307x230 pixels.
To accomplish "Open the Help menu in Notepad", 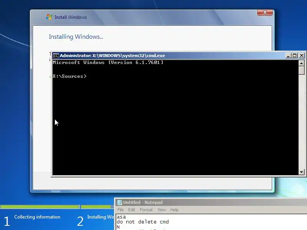I will pos(174,210).
